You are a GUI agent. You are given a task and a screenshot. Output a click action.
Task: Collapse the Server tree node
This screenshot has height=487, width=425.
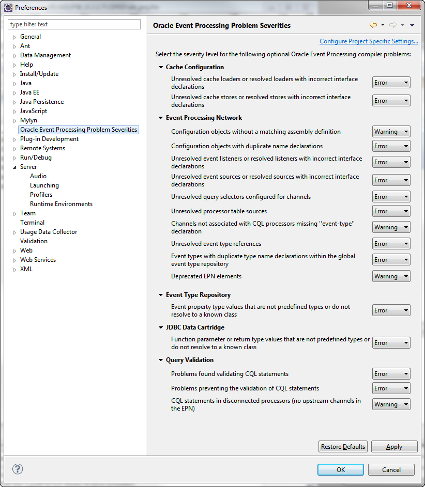coord(14,167)
